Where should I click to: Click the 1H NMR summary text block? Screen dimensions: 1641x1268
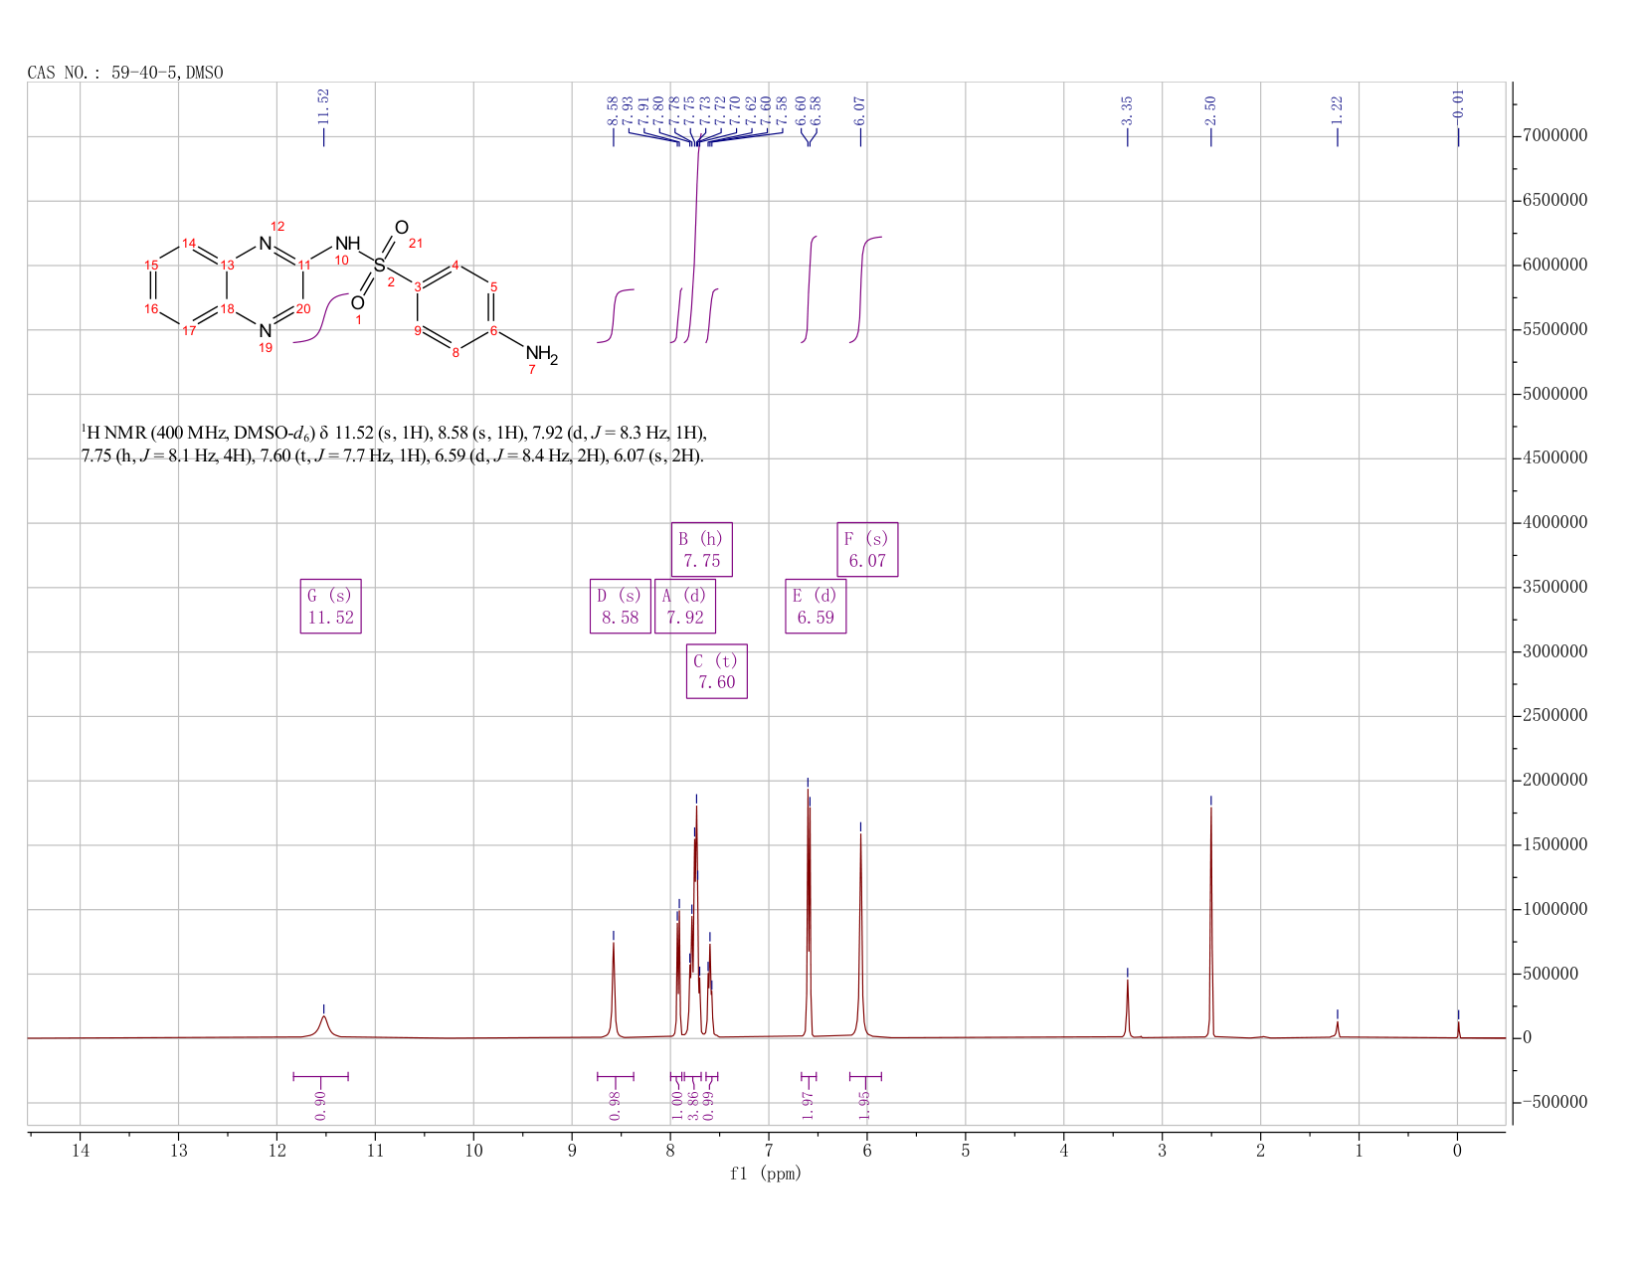pyautogui.click(x=394, y=445)
